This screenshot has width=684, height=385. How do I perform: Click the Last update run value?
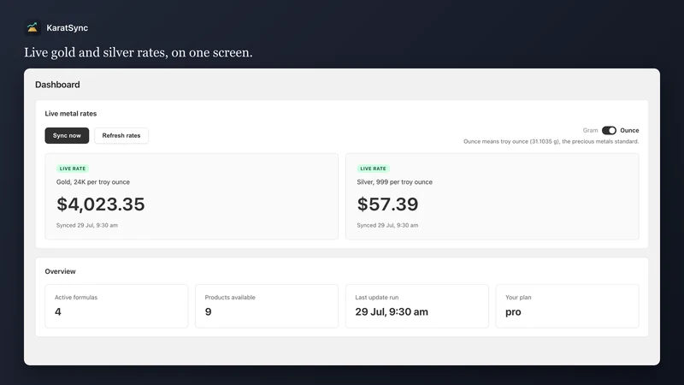pos(392,311)
